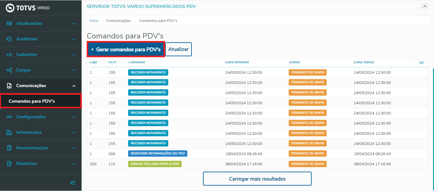Open the user profile avatar icon
This screenshot has height=191, width=434.
(x=425, y=6)
